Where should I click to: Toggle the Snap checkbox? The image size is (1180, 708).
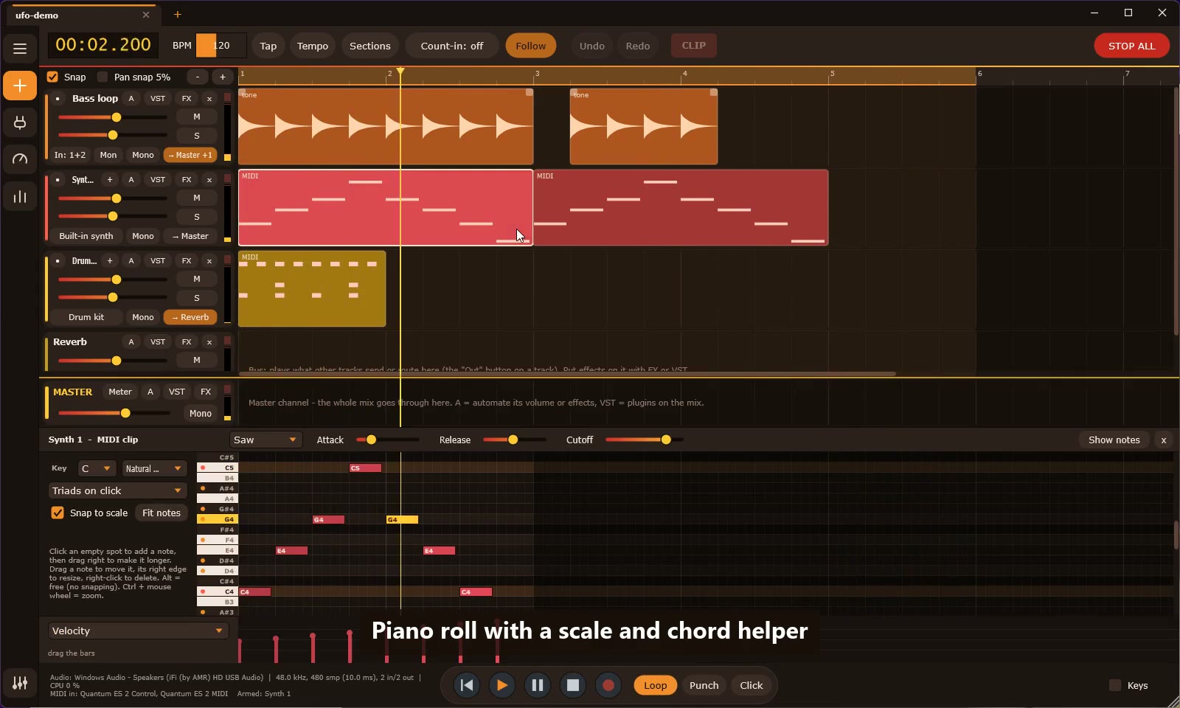[52, 77]
